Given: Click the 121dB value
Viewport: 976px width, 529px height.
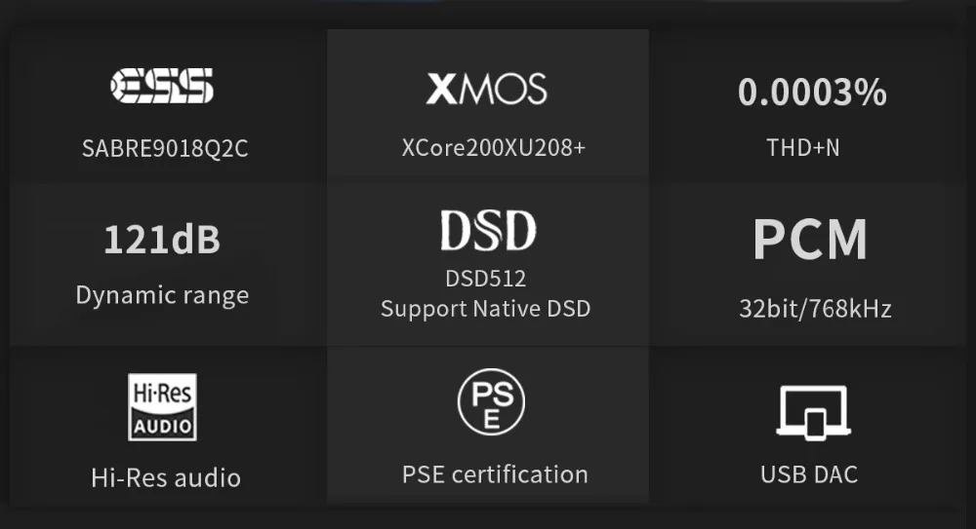Looking at the screenshot, I should [162, 240].
